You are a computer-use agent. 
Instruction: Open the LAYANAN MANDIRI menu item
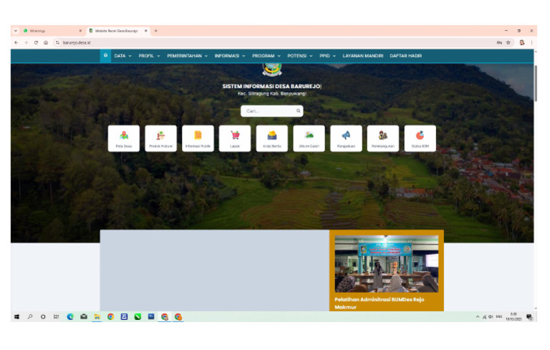point(362,56)
